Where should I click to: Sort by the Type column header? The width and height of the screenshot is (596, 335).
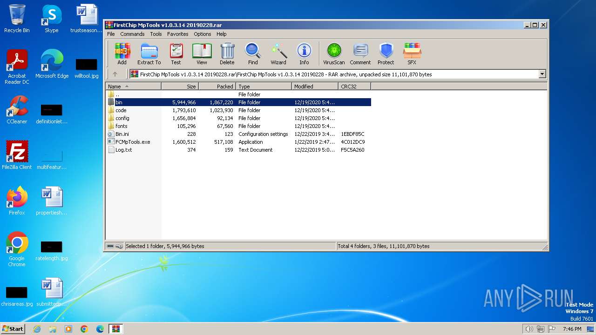coord(264,87)
